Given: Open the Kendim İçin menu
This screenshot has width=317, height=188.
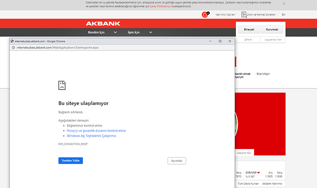Looking at the screenshot, I should click(x=96, y=32).
